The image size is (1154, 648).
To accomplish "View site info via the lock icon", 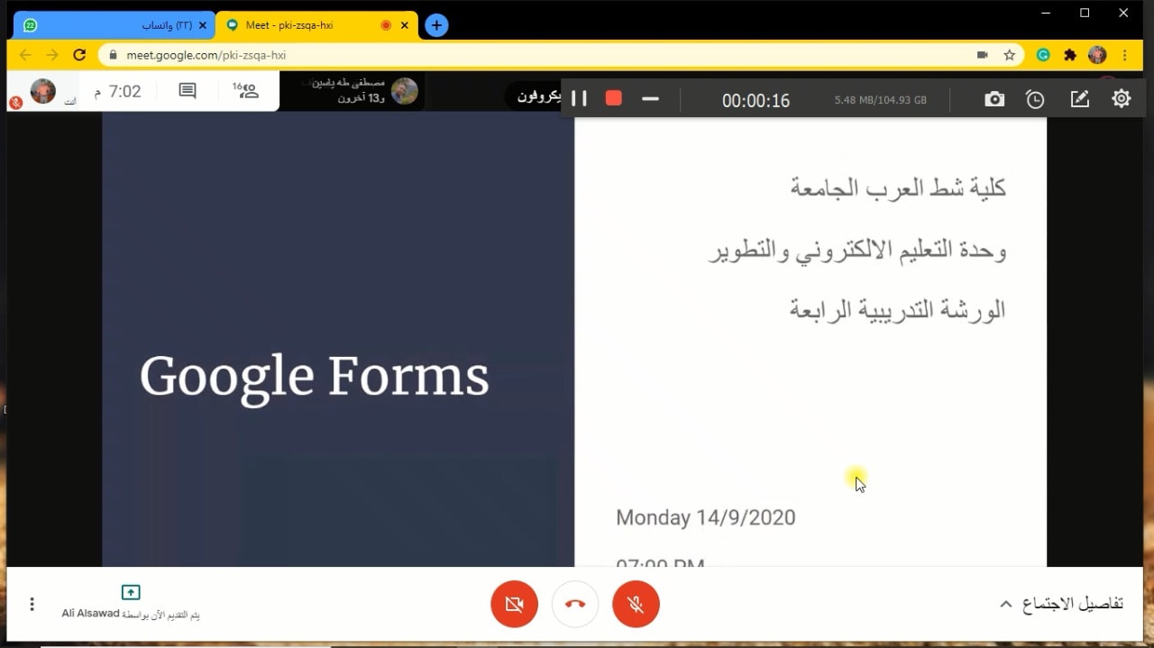I will tap(113, 55).
